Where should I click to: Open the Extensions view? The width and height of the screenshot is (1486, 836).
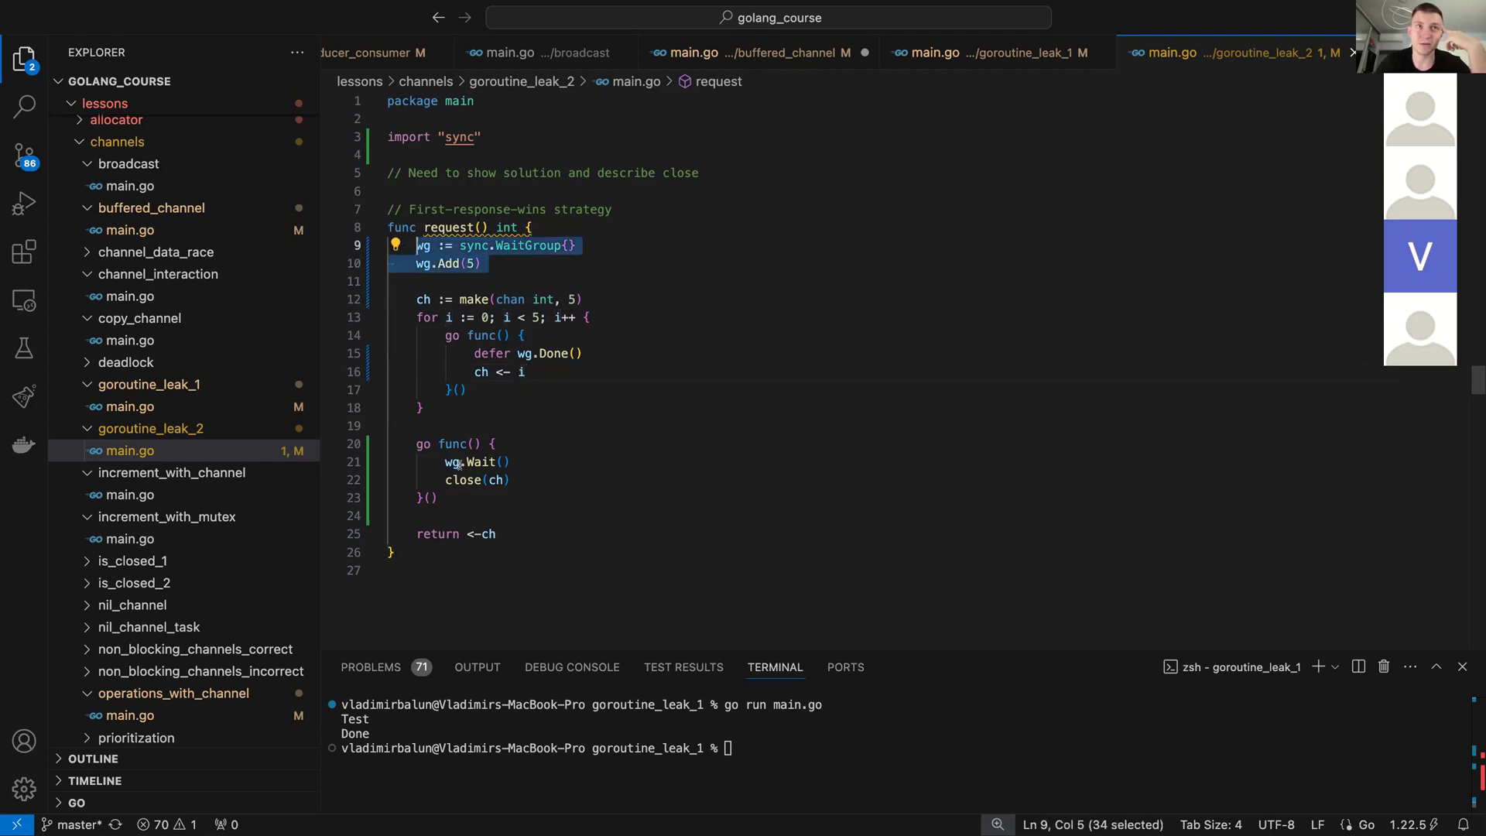click(24, 252)
